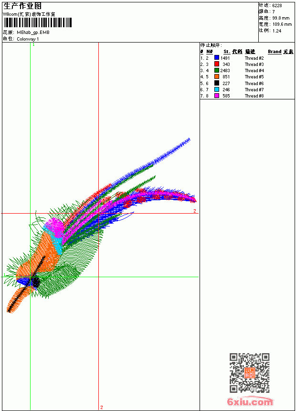The width and height of the screenshot is (296, 411).
Task: Click the Brand column header
Action: (275, 52)
